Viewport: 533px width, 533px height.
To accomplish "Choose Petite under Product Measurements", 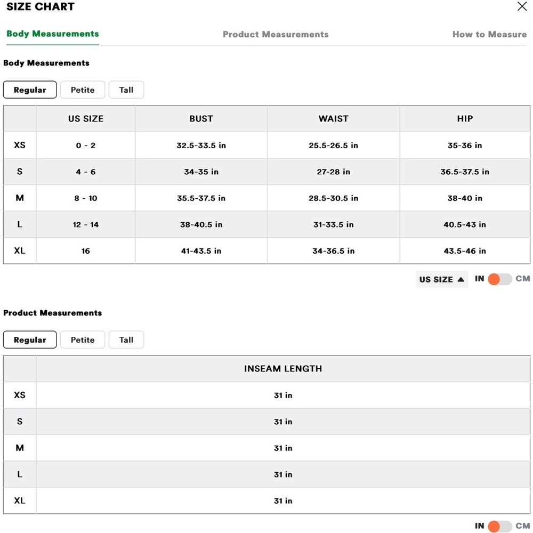I will [x=83, y=340].
